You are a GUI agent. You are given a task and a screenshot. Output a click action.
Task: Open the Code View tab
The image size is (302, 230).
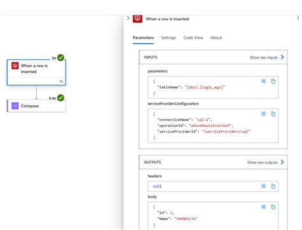(193, 38)
